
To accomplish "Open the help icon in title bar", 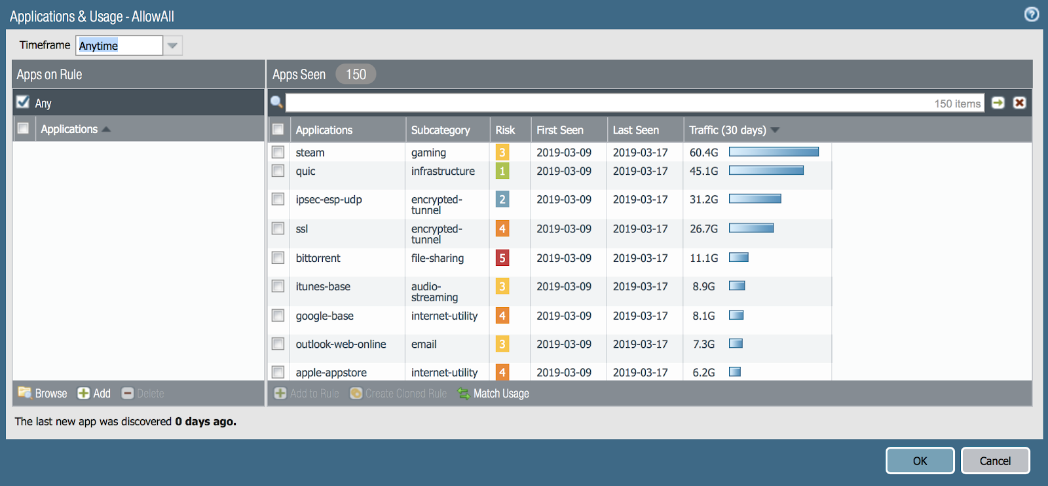I will click(x=1032, y=14).
